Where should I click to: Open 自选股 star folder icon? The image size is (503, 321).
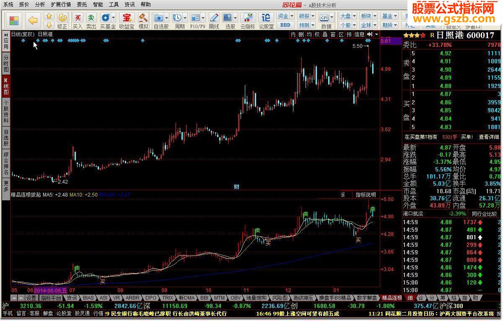point(159,18)
